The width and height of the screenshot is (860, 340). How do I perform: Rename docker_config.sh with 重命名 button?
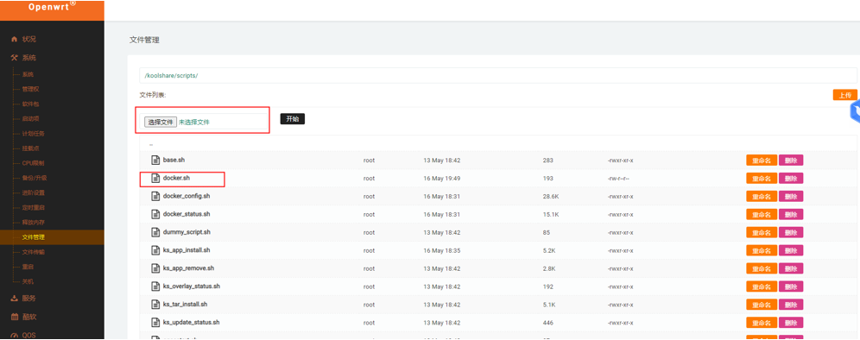click(x=762, y=197)
